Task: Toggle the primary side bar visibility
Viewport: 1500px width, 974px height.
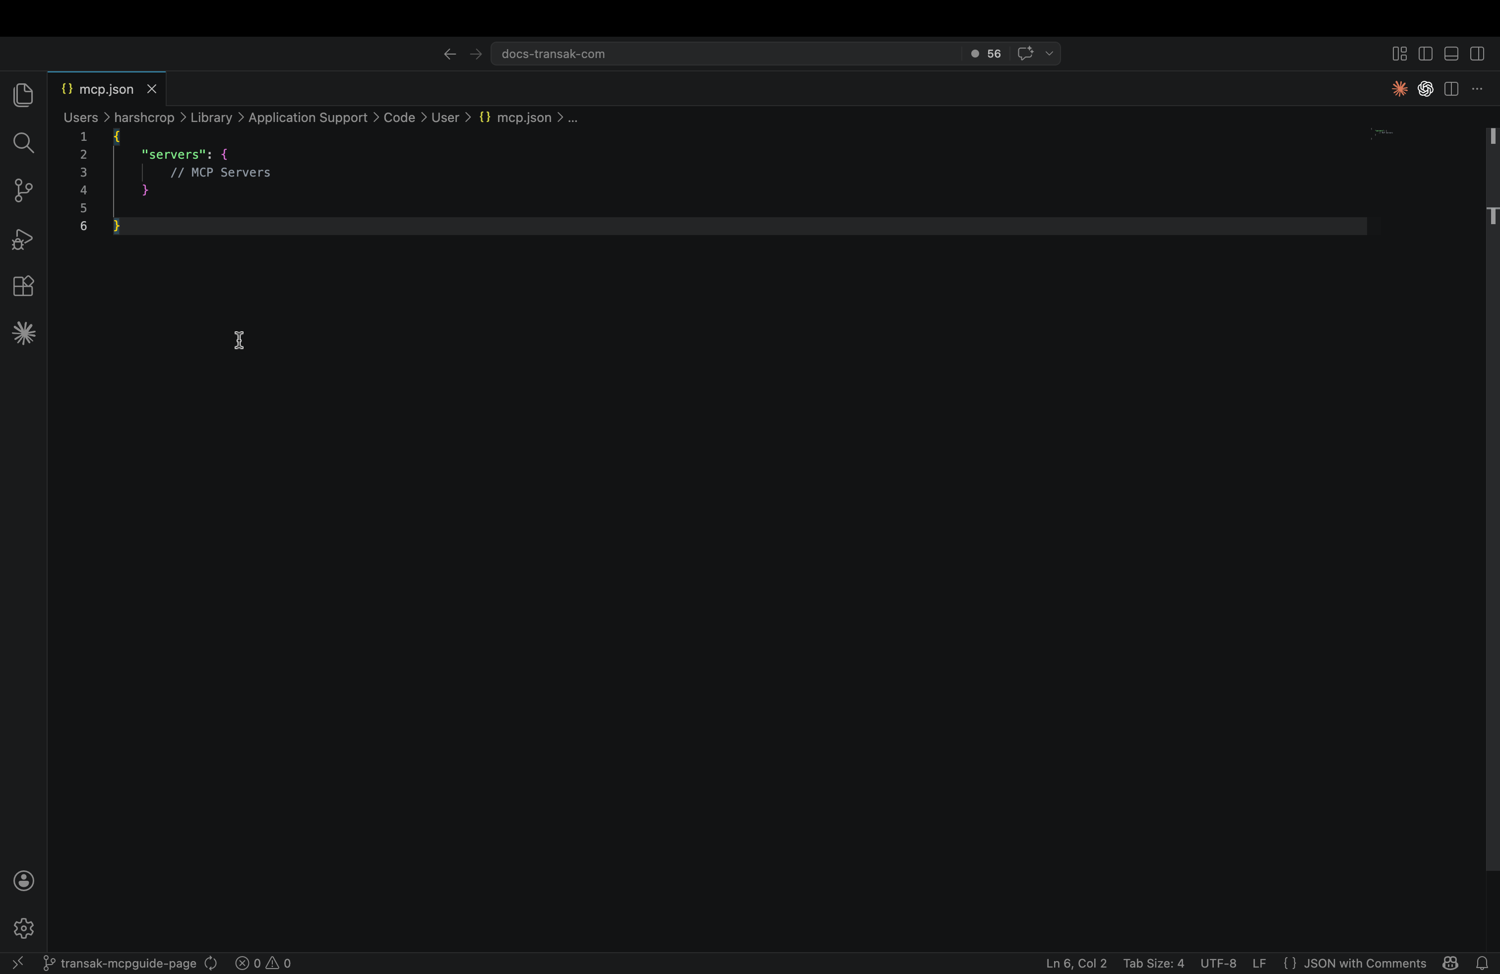Action: pyautogui.click(x=1425, y=54)
